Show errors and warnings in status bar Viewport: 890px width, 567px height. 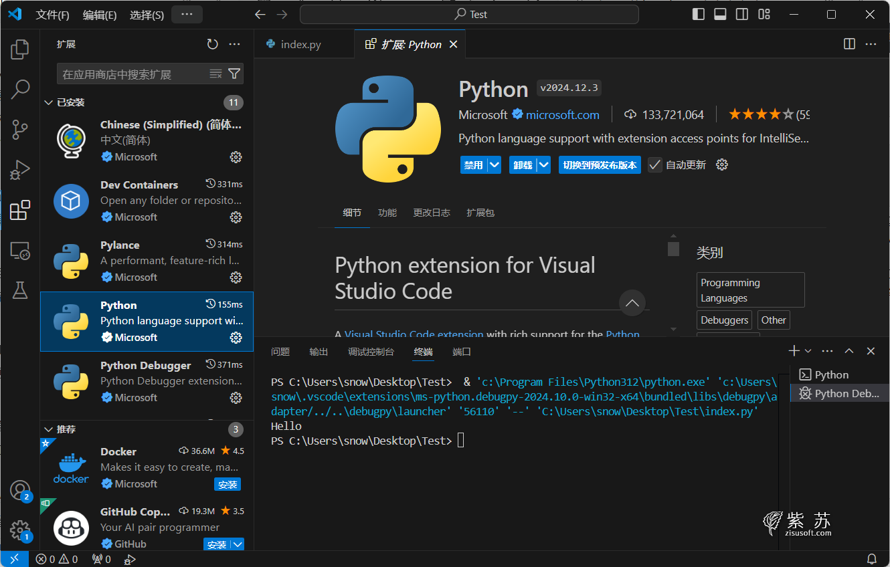[x=57, y=559]
